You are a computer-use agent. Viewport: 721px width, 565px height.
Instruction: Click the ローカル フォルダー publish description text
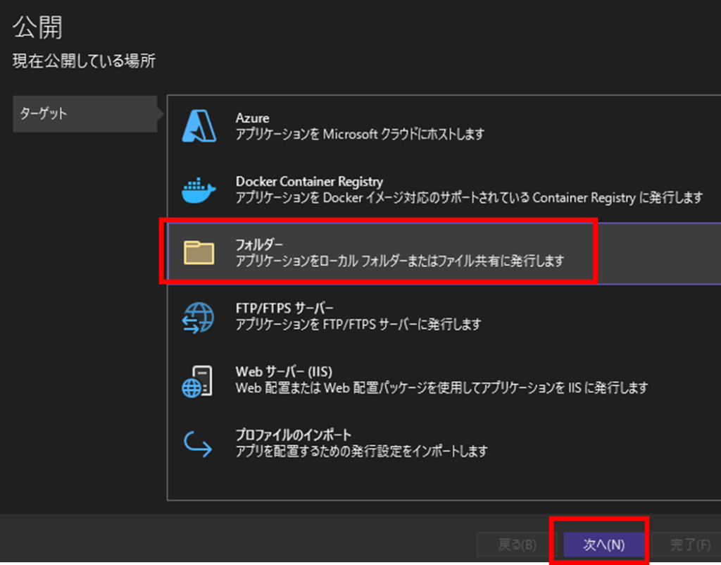pos(400,261)
